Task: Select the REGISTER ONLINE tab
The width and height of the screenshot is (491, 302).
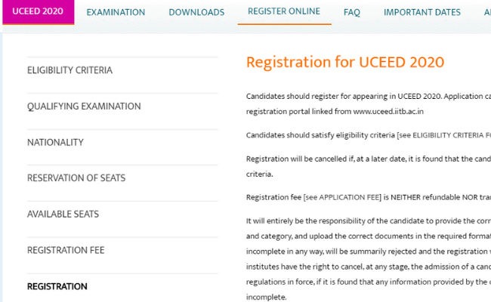Action: [x=284, y=12]
